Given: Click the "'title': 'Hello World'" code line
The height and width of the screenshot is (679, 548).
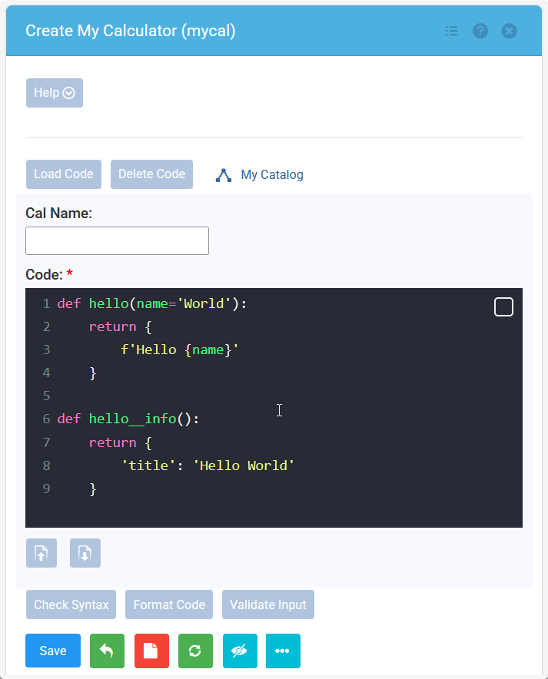Looking at the screenshot, I should 208,465.
